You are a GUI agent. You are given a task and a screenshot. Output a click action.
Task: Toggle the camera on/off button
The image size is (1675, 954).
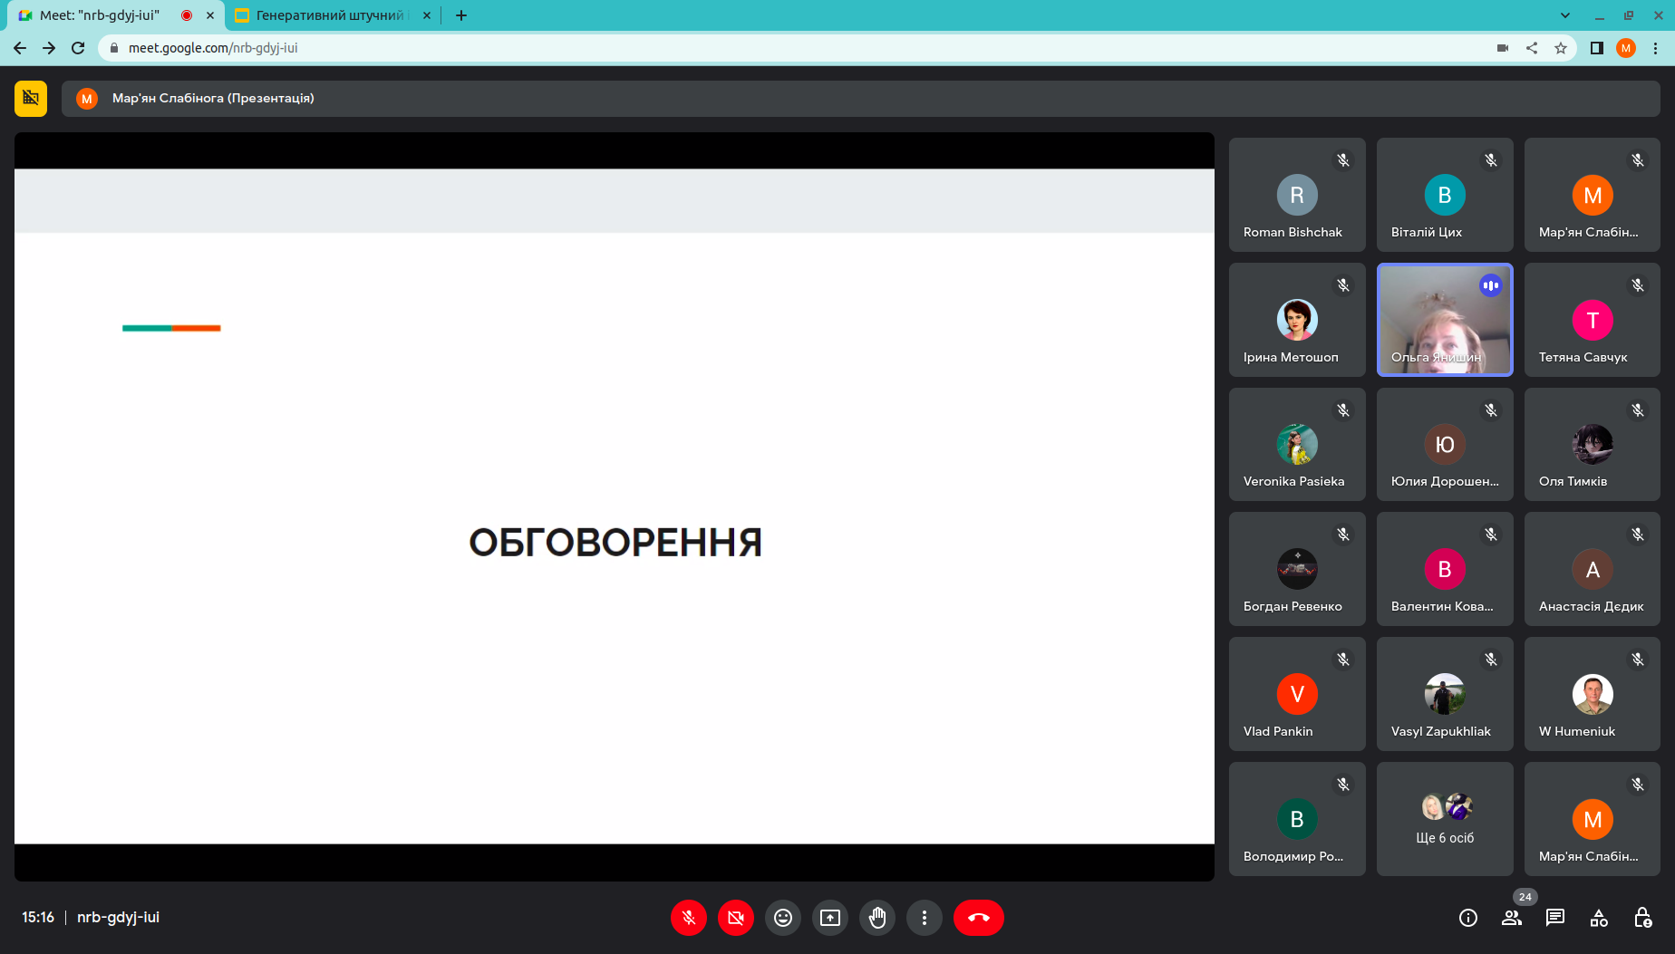pos(735,918)
